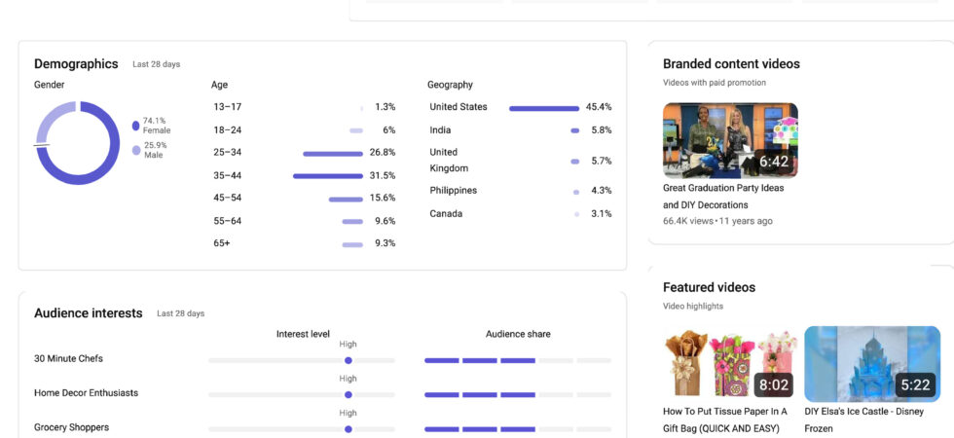The image size is (954, 438).
Task: Click the Male legend dot in Gender
Action: tap(135, 150)
